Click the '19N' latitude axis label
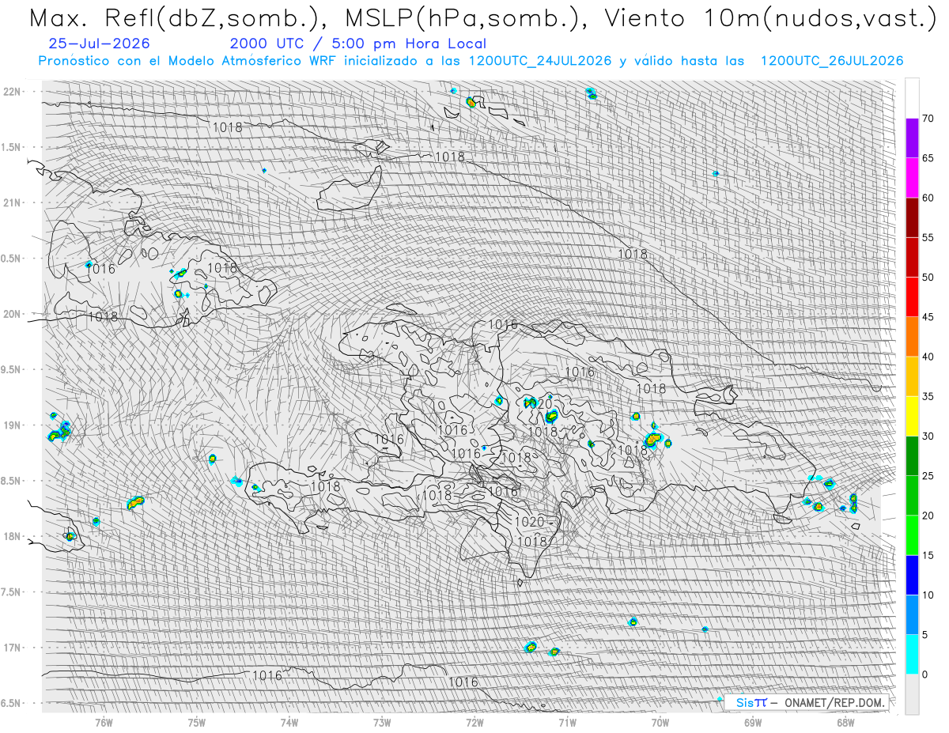The image size is (949, 733). click(x=13, y=425)
